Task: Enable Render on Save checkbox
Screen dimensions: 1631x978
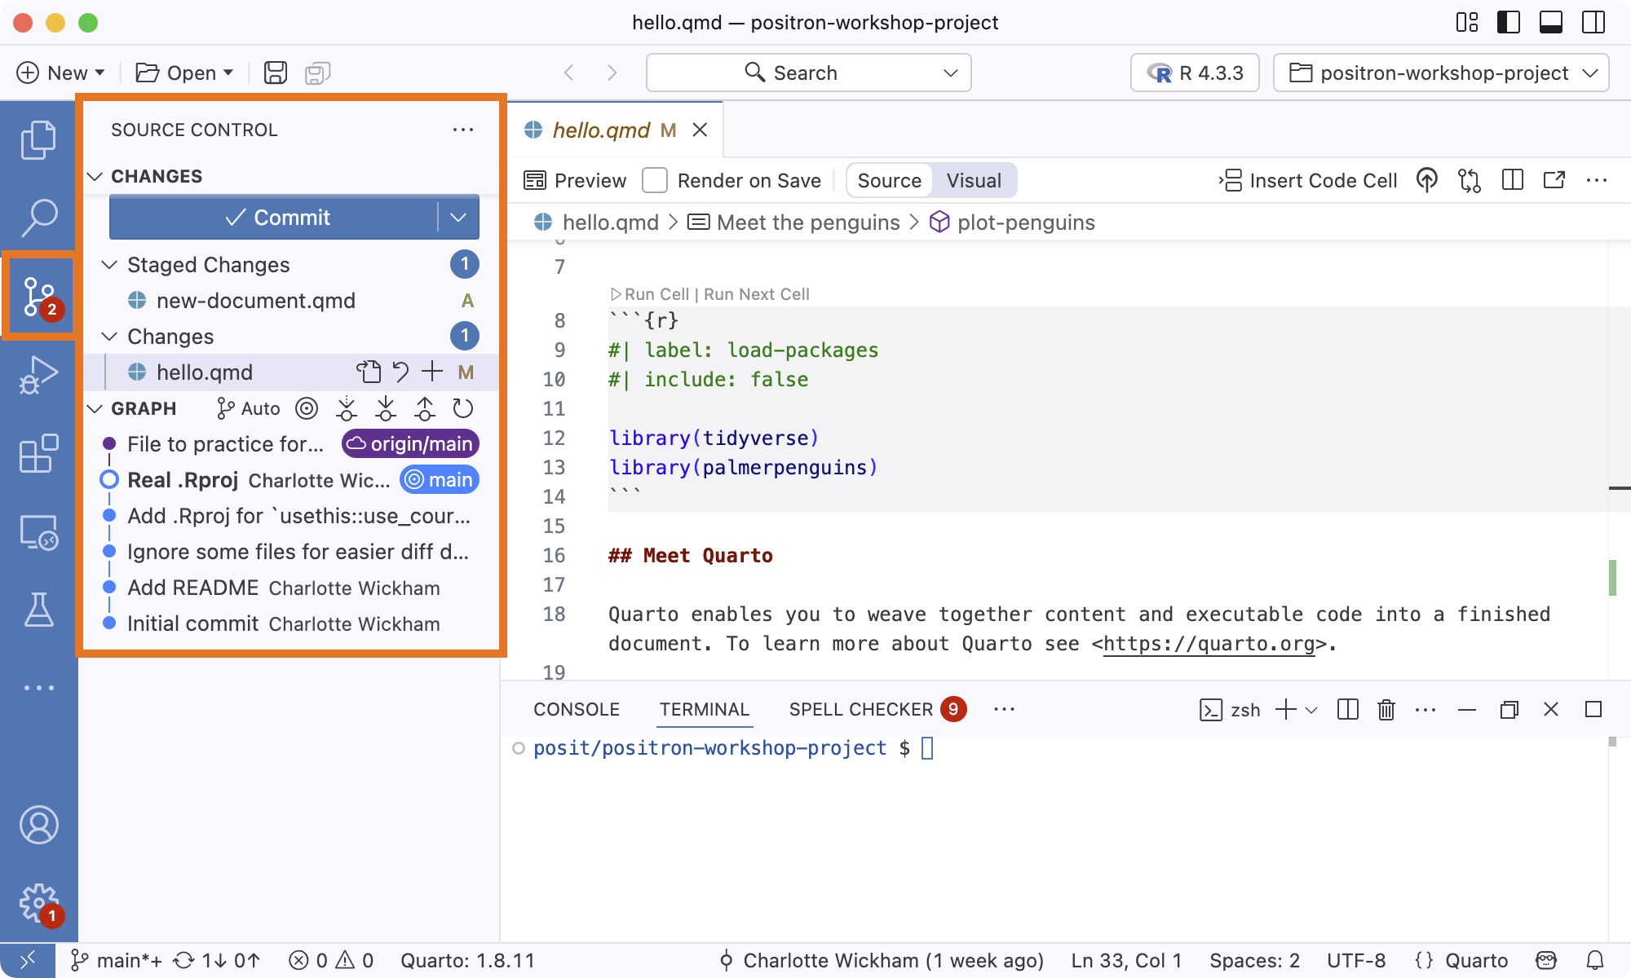Action: pyautogui.click(x=655, y=180)
